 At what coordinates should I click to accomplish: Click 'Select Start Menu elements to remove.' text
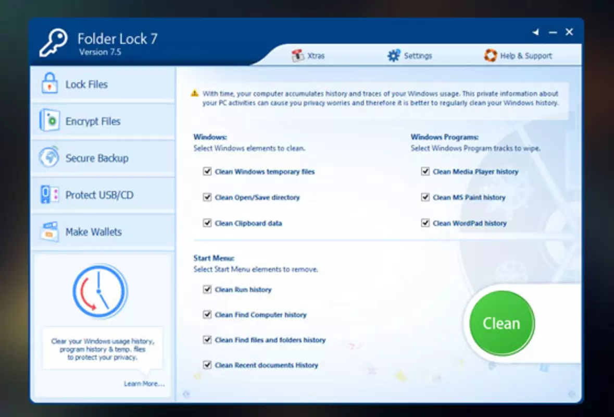tap(256, 269)
